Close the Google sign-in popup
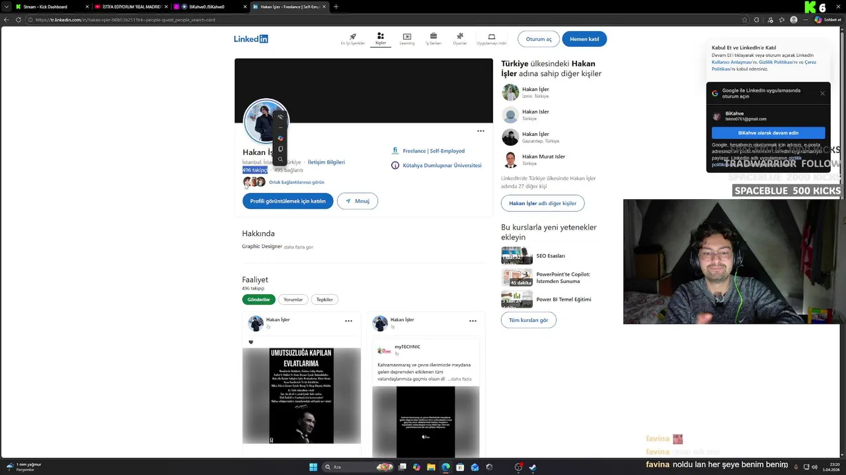Screen dimensions: 846x475 click(822, 93)
